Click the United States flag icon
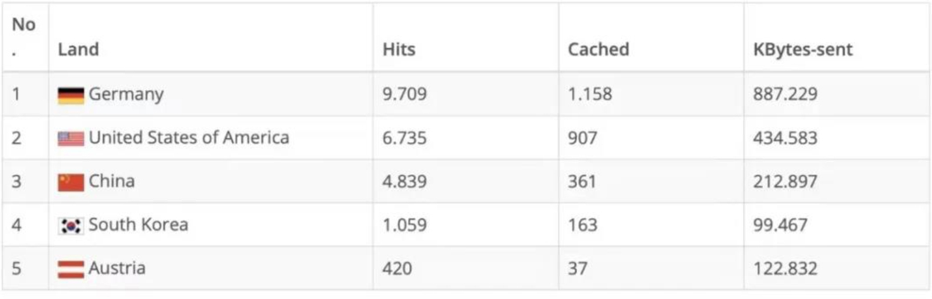This screenshot has height=299, width=932. pos(71,139)
